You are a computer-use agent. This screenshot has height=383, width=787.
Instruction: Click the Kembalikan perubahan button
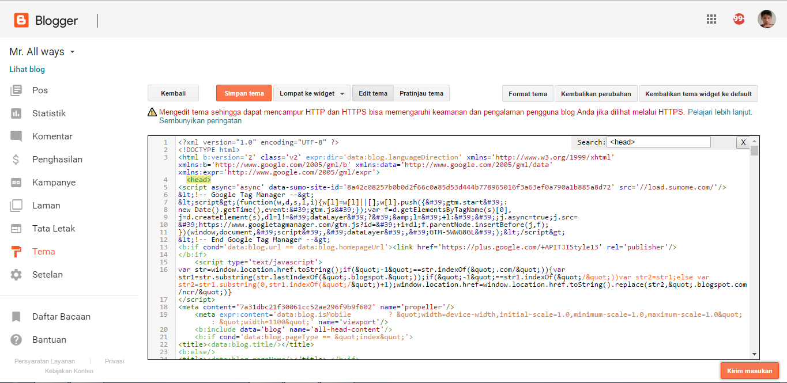(596, 94)
